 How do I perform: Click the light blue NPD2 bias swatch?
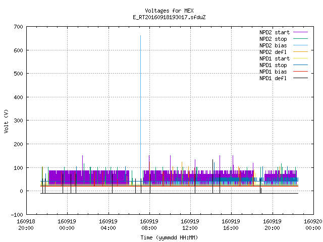tap(300, 45)
